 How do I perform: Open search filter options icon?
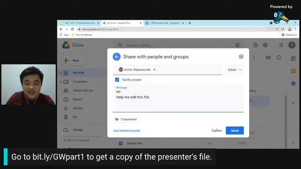click(x=238, y=45)
